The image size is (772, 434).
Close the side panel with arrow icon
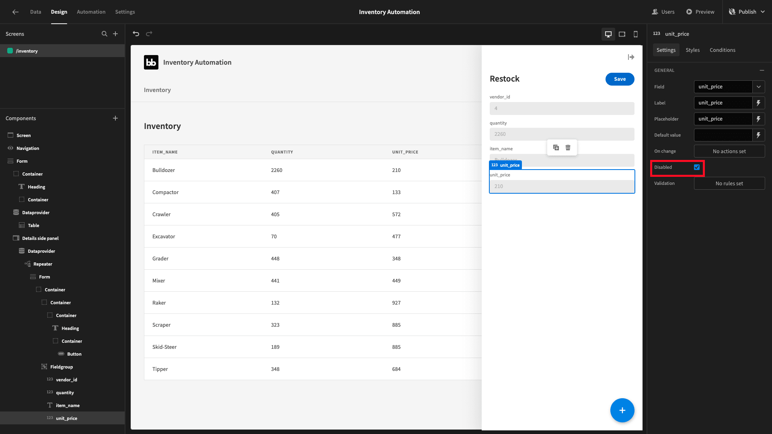click(x=631, y=57)
